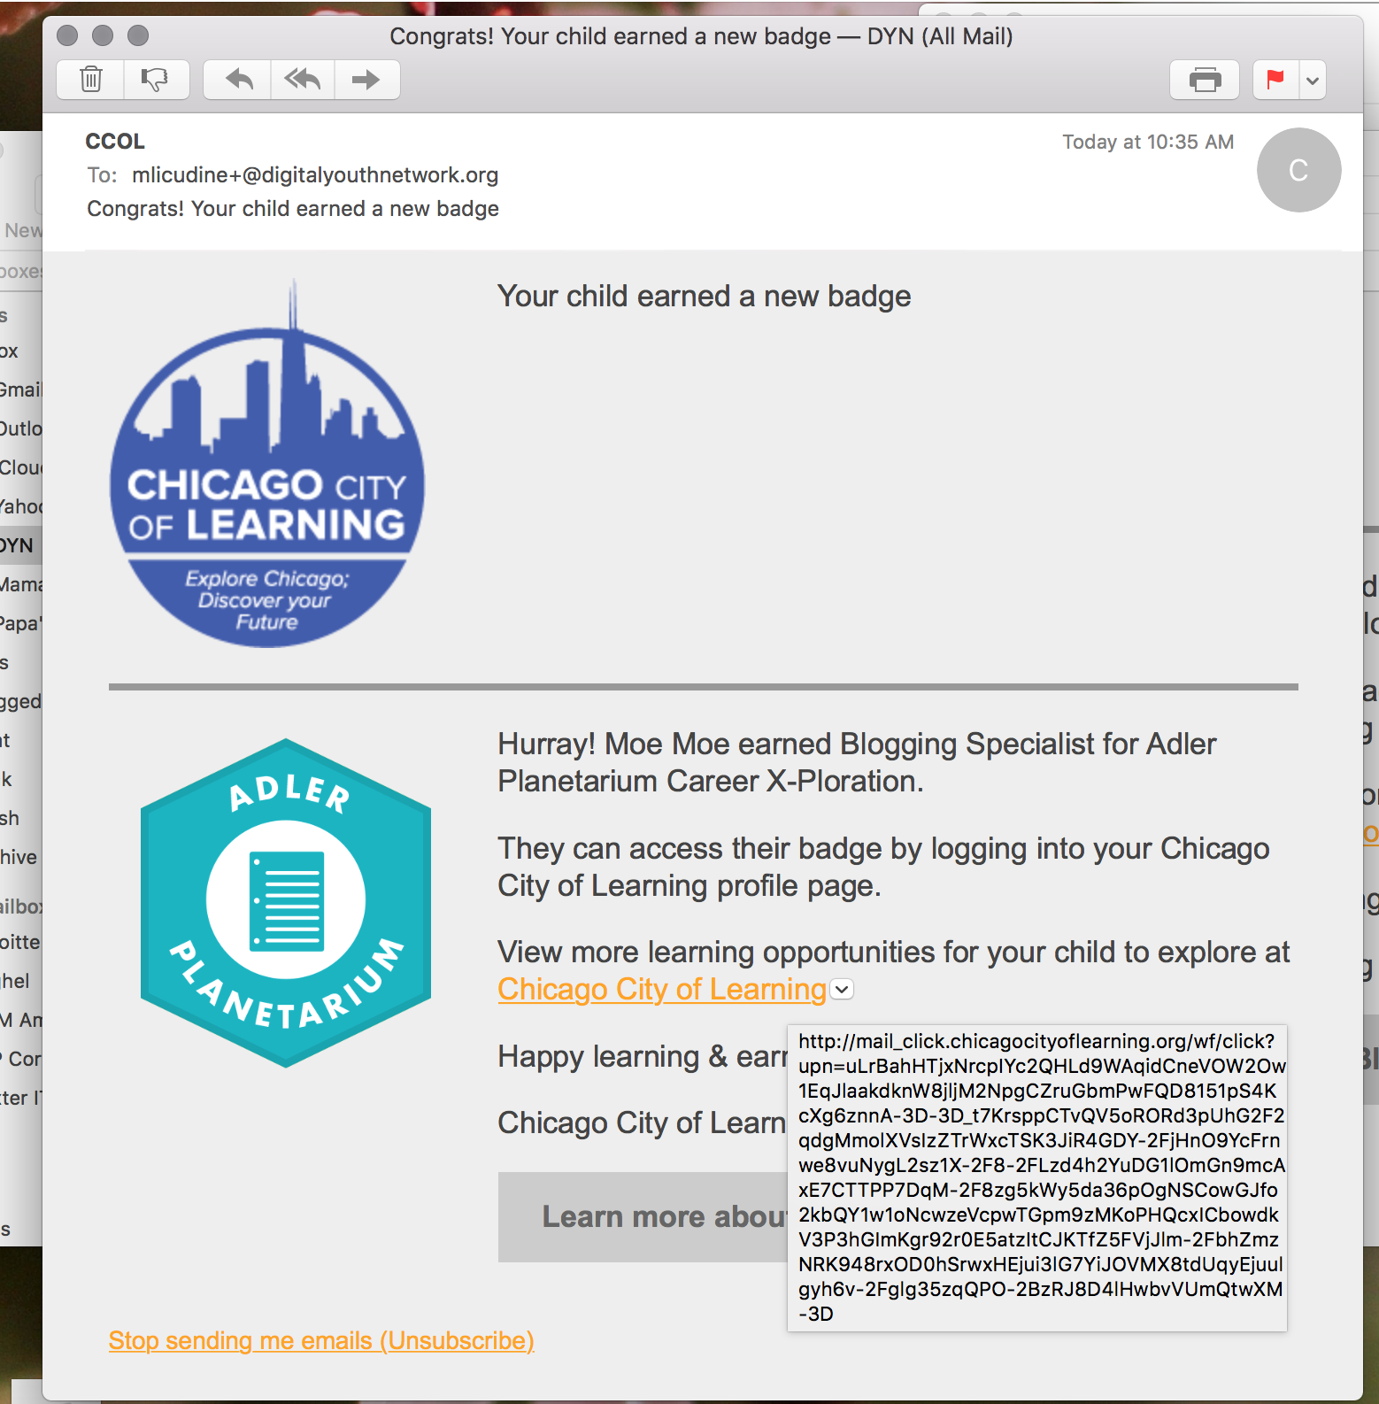
Task: Flag the message with the red flag
Action: [x=1275, y=81]
